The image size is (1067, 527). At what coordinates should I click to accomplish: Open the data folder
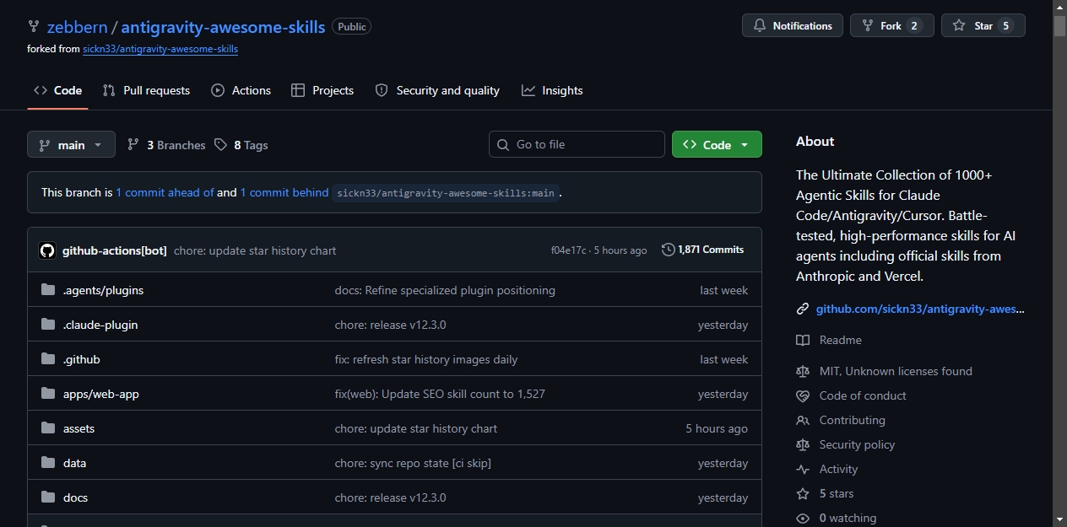click(x=75, y=463)
